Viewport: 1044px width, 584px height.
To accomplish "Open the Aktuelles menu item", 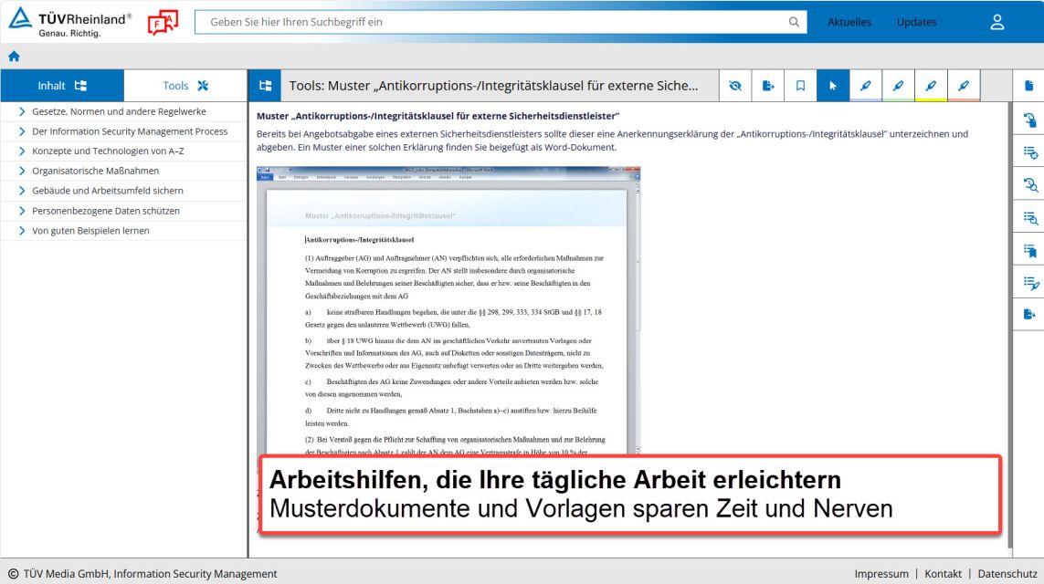I will pyautogui.click(x=849, y=22).
